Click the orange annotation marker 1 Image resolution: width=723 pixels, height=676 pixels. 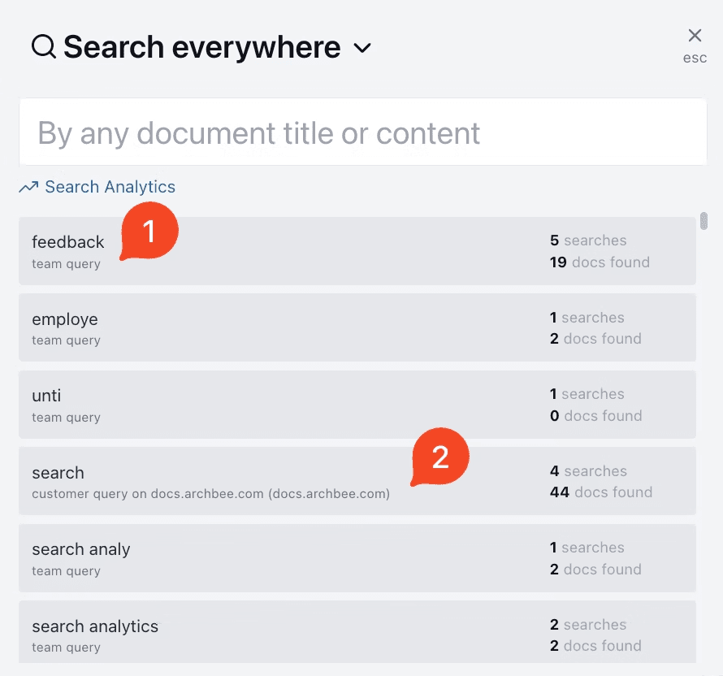149,232
